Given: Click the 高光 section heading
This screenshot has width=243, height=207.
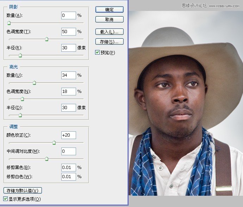Looking at the screenshot, I should pyautogui.click(x=13, y=67).
